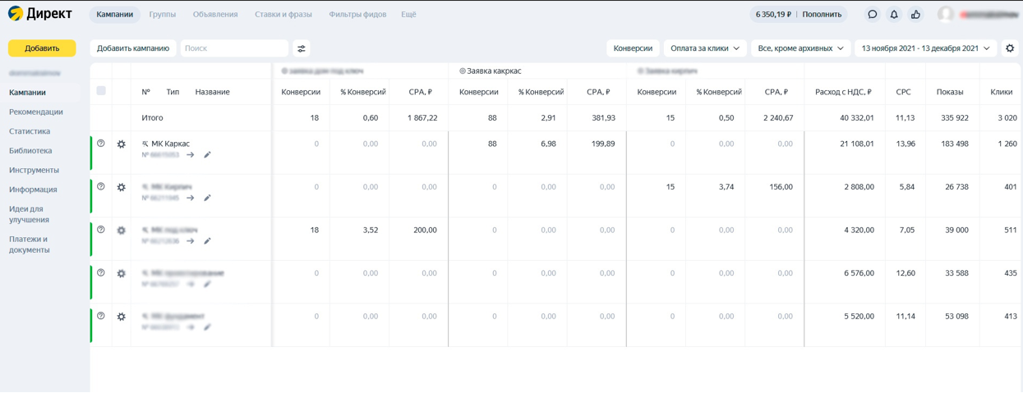
Task: Open the chat messages icon in header
Action: tap(873, 14)
